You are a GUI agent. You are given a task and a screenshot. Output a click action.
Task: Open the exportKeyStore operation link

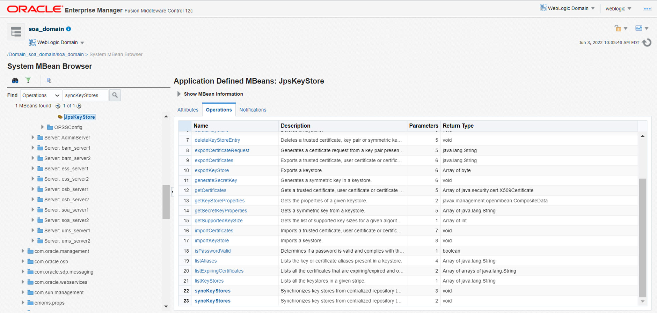[x=212, y=170]
